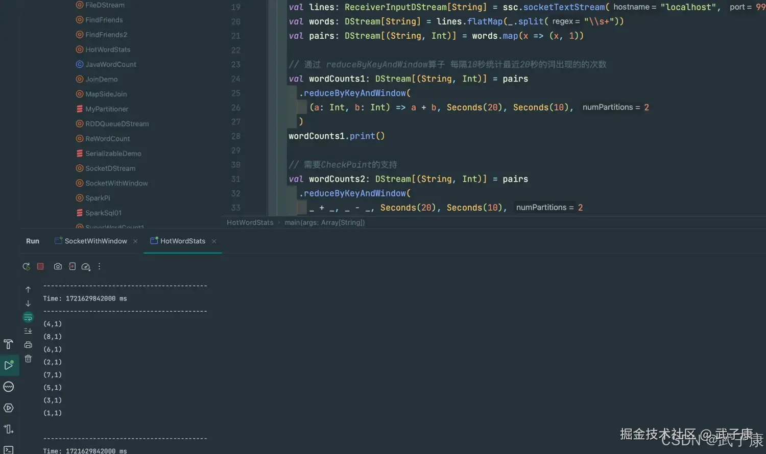Click line number 28 in gutter
Image resolution: width=766 pixels, height=454 pixels.
[x=235, y=136]
